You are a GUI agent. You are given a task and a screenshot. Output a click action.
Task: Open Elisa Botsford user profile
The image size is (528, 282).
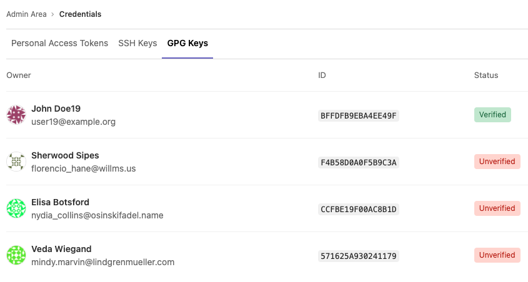point(60,202)
